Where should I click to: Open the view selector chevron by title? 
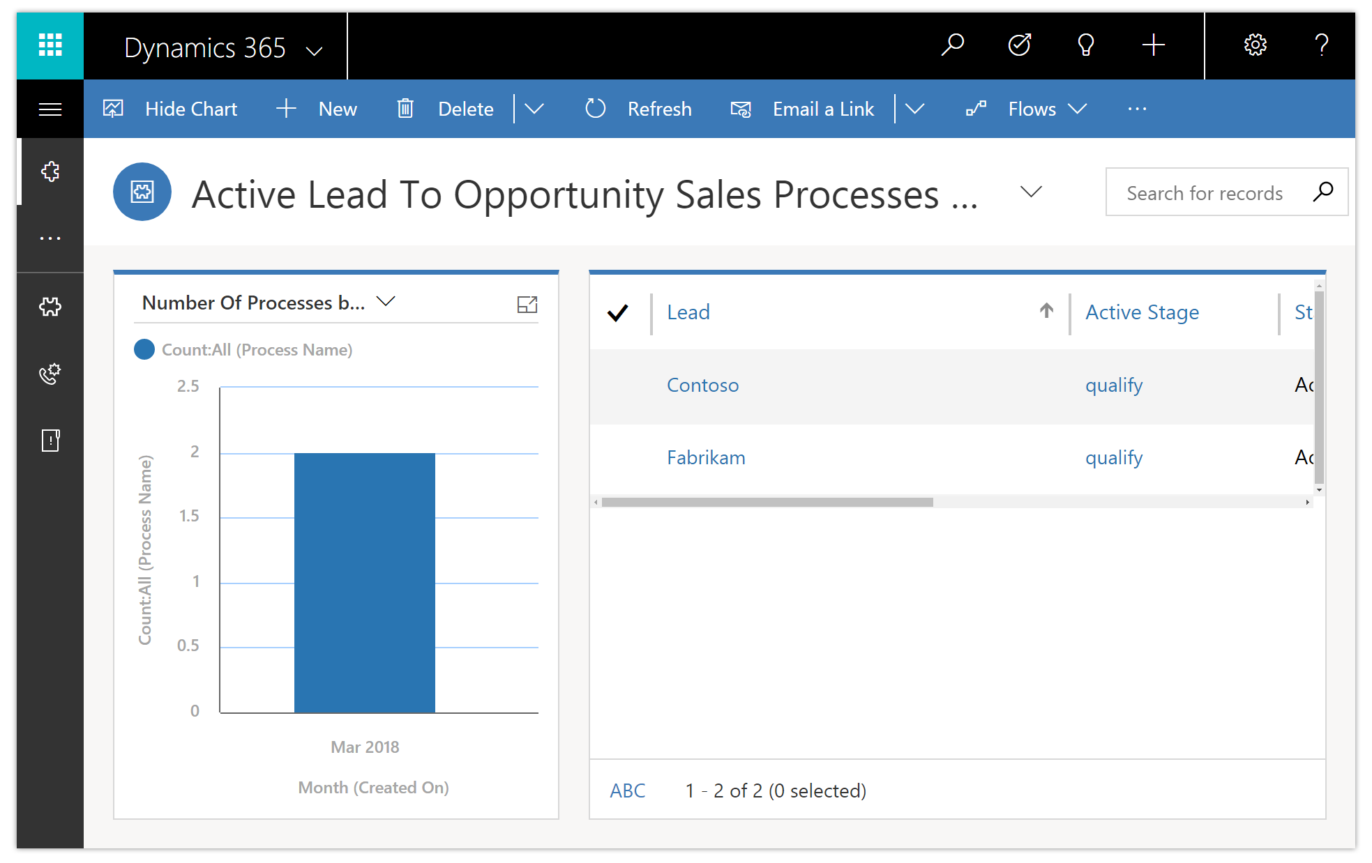(x=1031, y=192)
